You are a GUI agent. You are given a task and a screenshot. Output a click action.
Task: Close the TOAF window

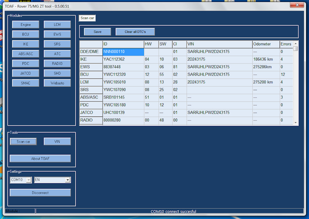(297, 5)
